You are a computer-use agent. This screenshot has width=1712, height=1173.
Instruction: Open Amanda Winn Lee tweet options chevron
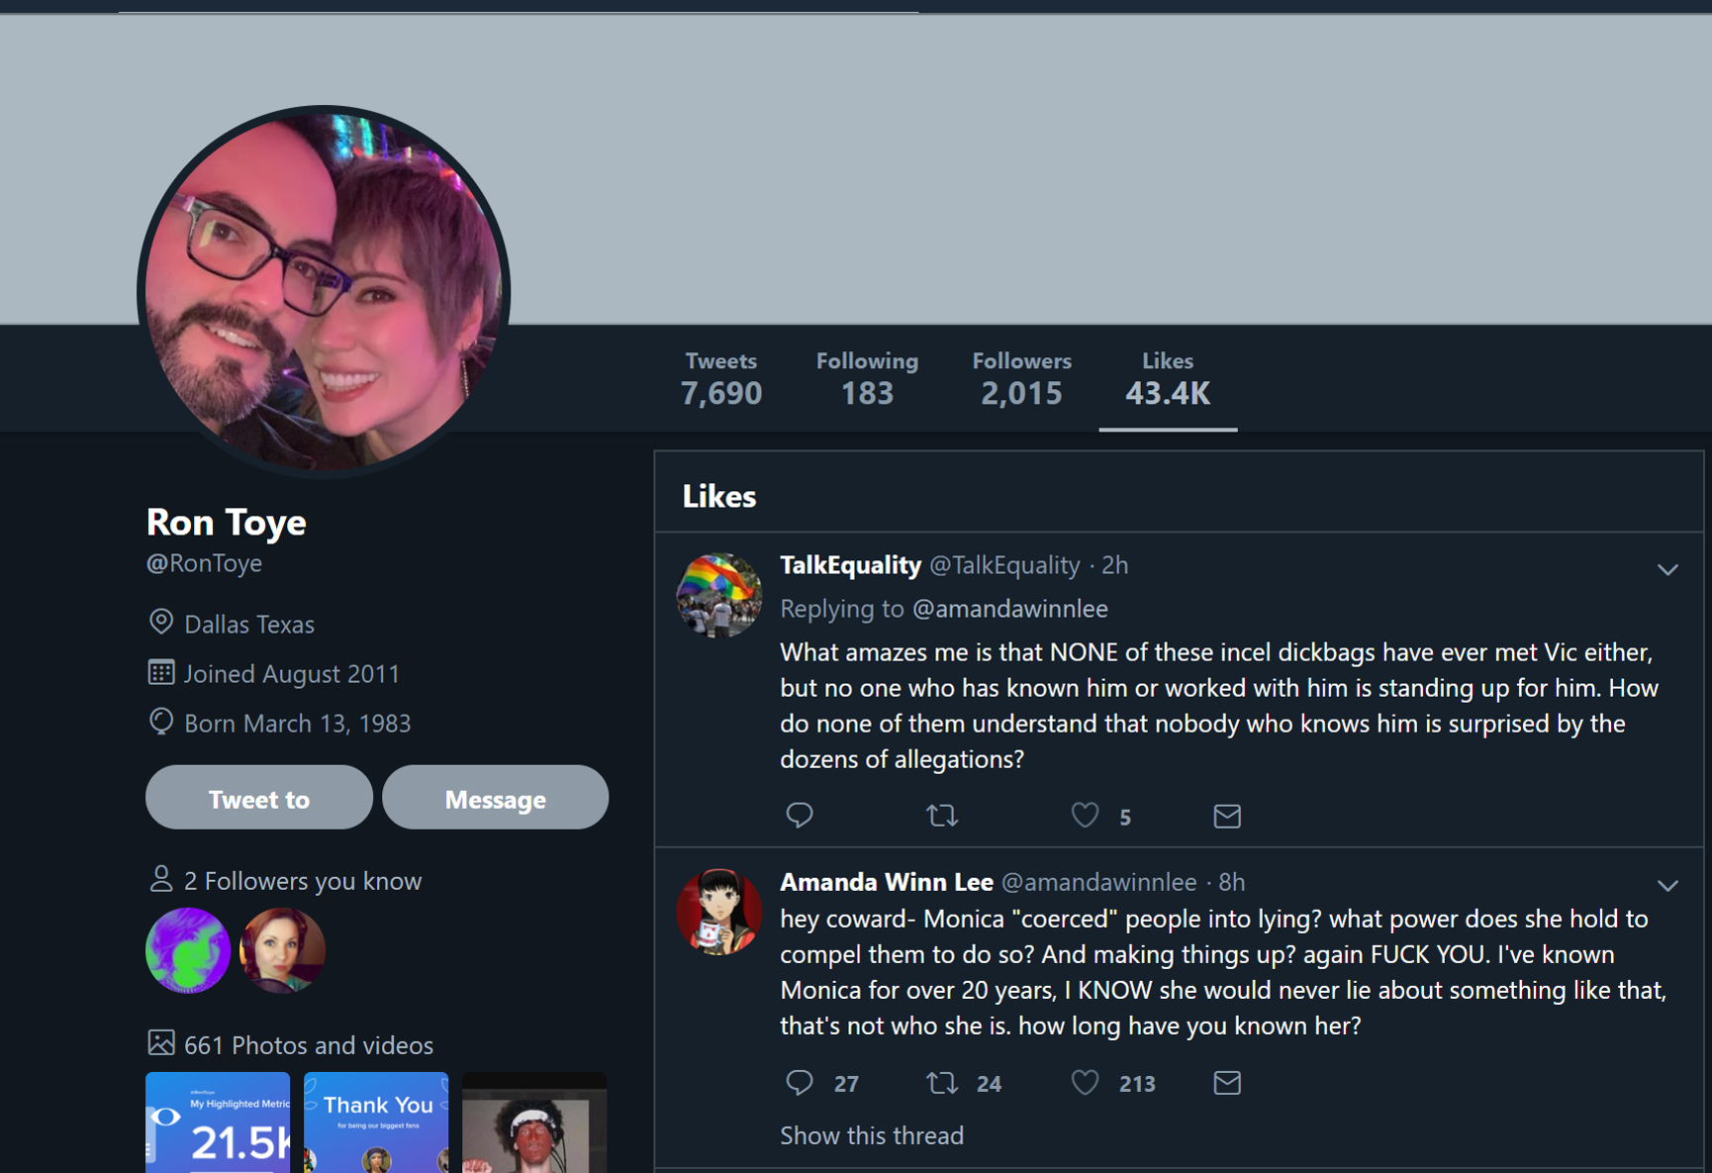(1667, 885)
